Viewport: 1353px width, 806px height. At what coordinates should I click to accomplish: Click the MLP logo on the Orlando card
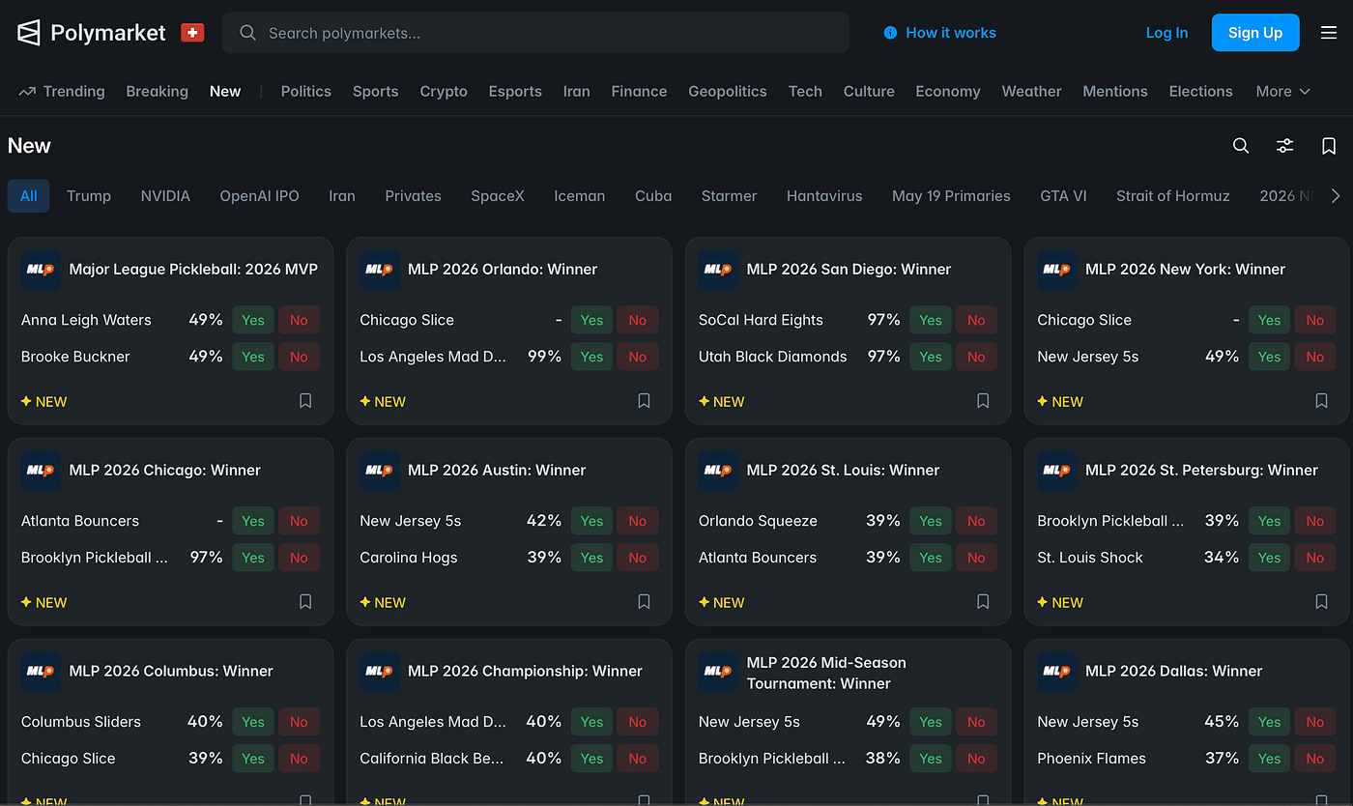(379, 270)
